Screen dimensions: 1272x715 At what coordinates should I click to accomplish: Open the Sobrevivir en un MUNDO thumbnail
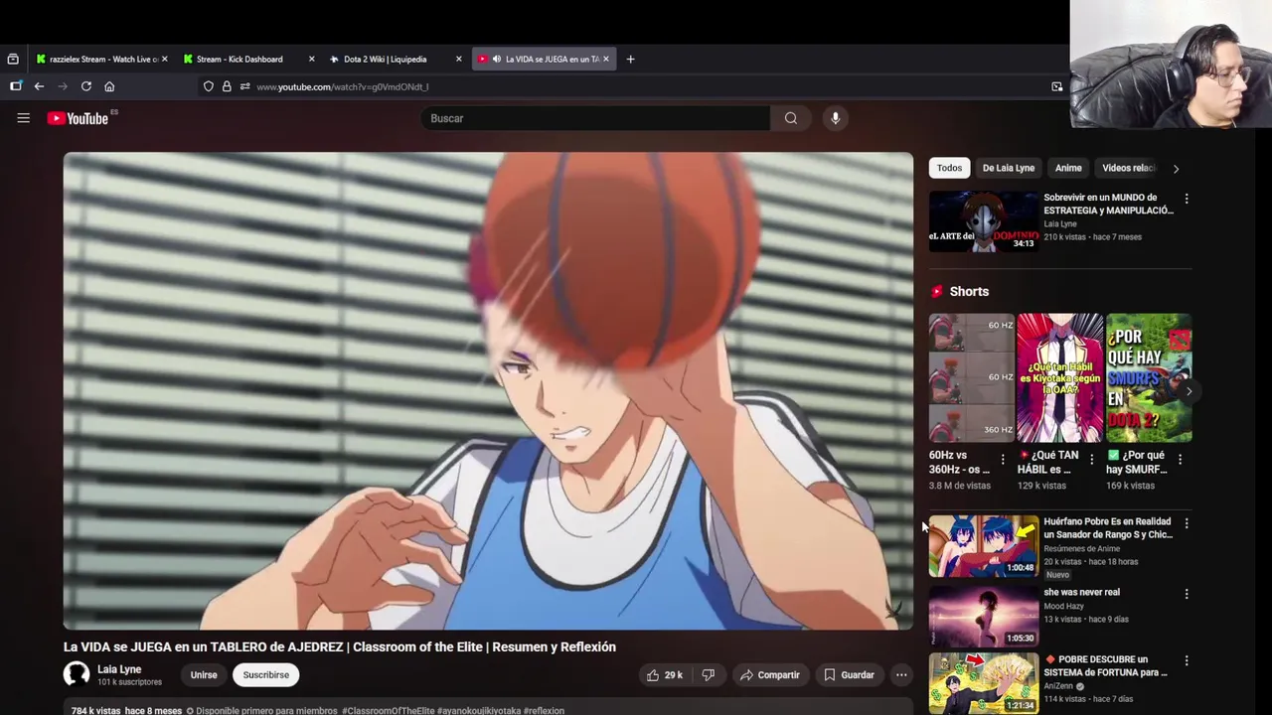983,221
